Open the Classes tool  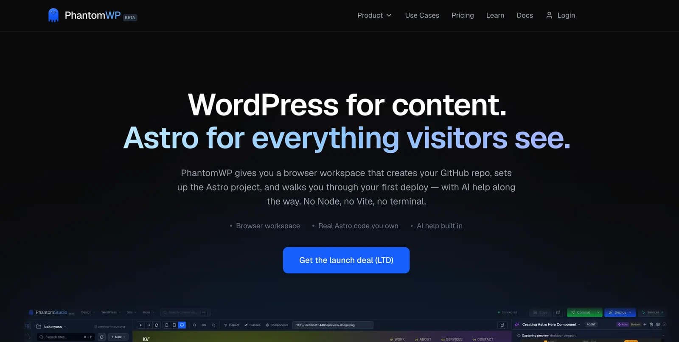tap(253, 325)
